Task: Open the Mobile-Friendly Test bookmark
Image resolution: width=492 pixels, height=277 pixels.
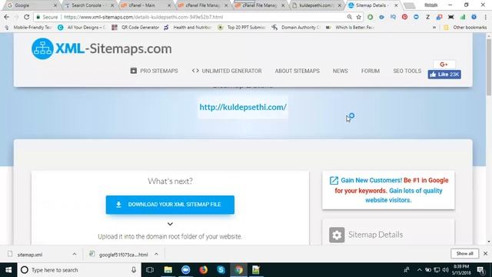Action: coord(29,28)
